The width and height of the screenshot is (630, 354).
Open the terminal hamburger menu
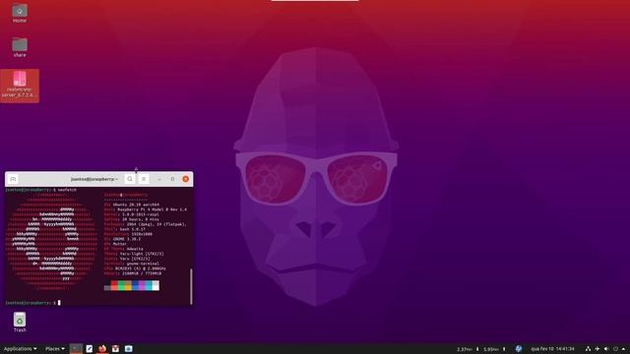(144, 179)
